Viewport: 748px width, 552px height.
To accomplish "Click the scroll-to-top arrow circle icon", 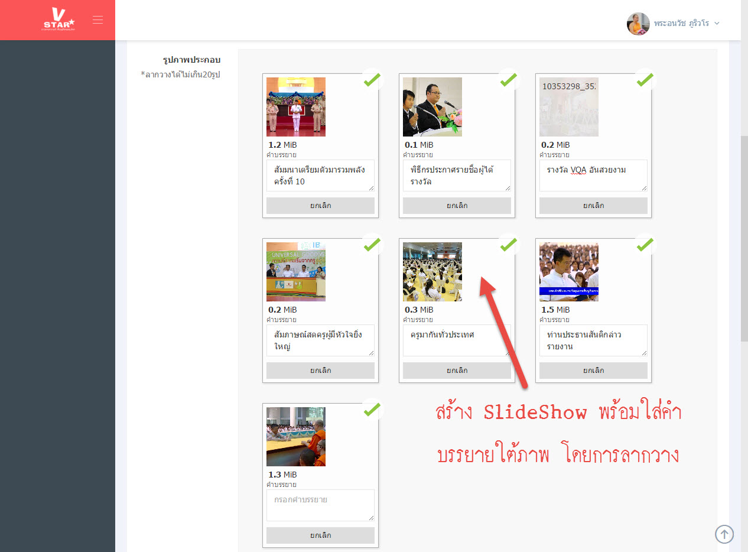I will (724, 534).
